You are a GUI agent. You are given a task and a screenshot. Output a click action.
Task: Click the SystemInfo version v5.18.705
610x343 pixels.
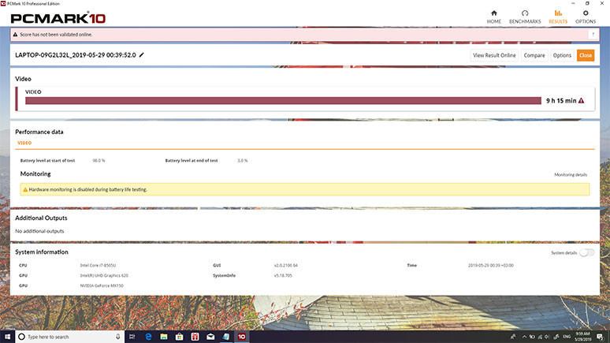(x=283, y=275)
